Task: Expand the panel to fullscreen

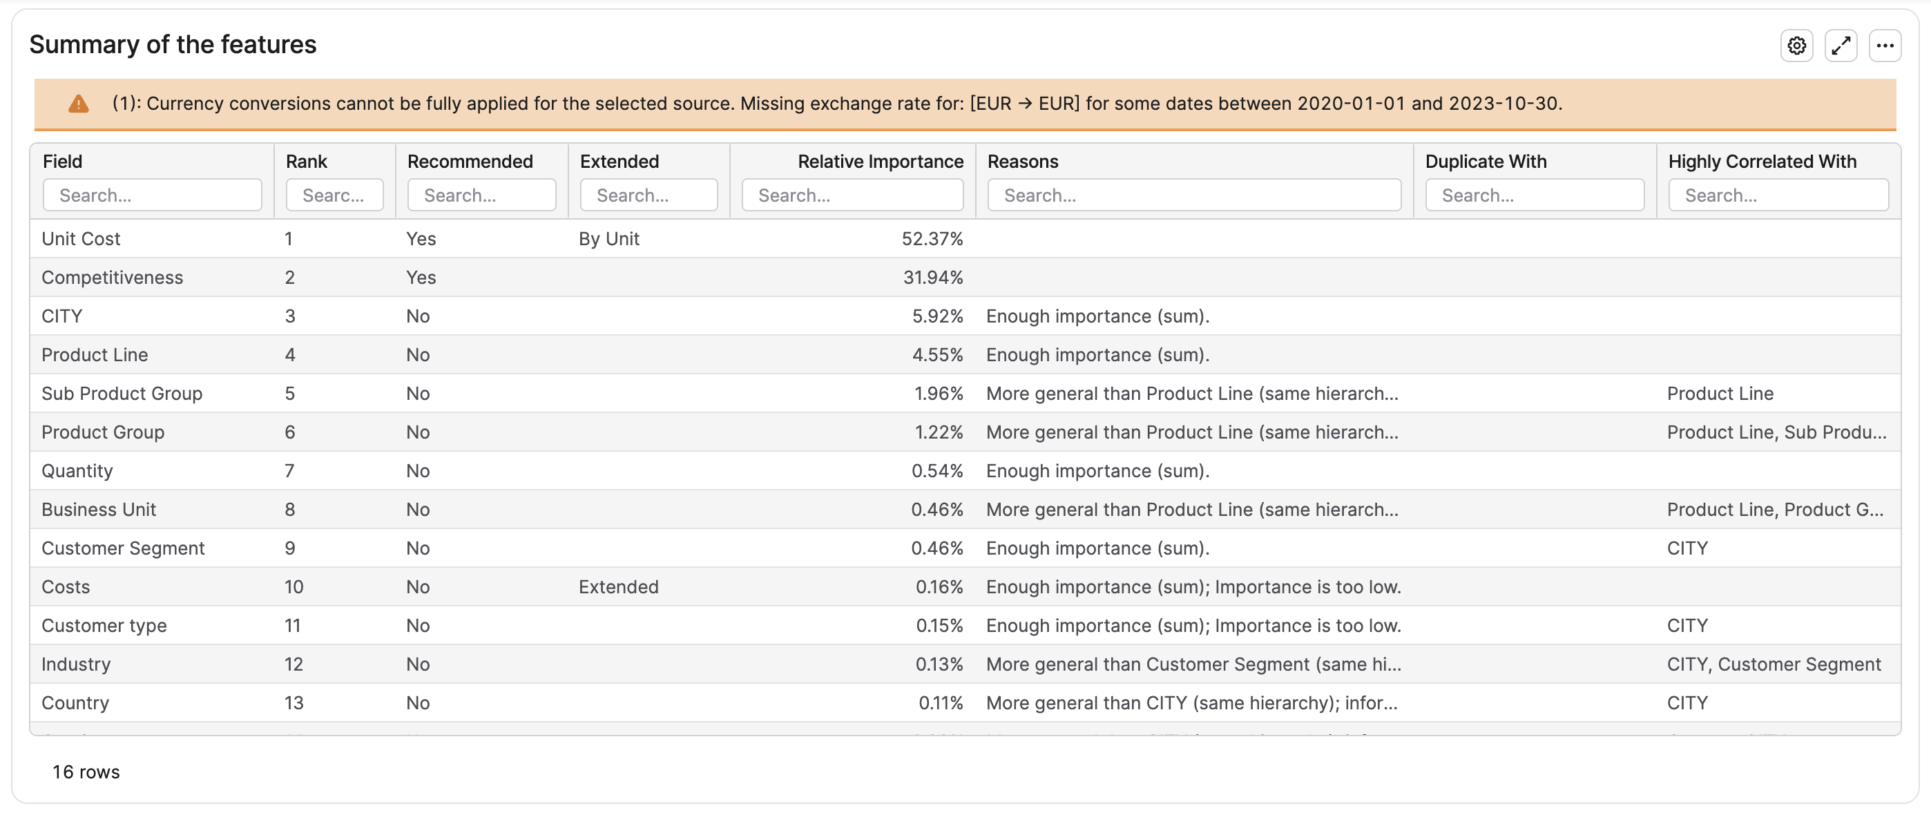Action: (1841, 46)
